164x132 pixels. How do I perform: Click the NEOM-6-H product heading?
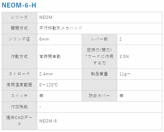(x=19, y=5)
